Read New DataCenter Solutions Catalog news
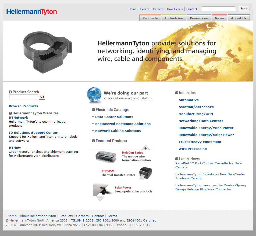The width and height of the screenshot is (256, 236). tap(210, 176)
